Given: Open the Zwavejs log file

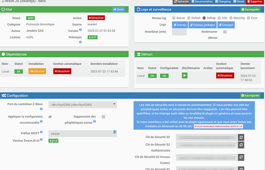Looking at the screenshot, I should 180,25.
